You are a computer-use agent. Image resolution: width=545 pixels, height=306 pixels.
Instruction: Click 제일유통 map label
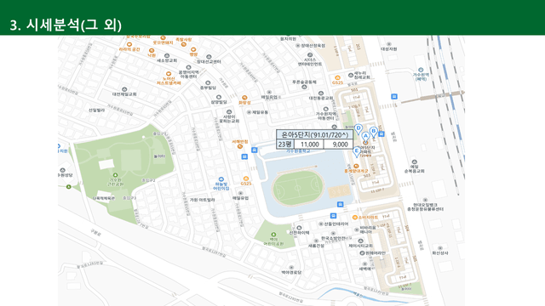point(260,112)
